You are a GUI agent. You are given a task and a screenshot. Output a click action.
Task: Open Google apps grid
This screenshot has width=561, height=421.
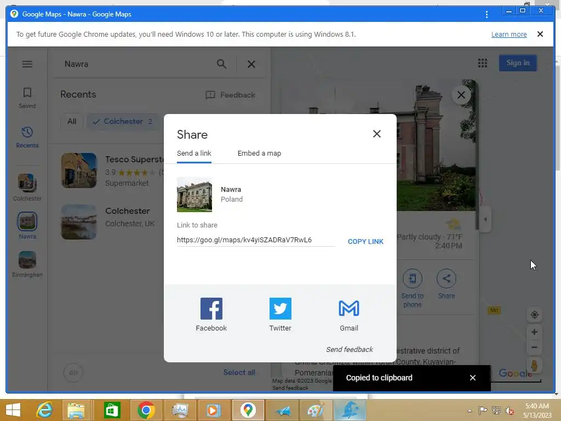tap(483, 63)
